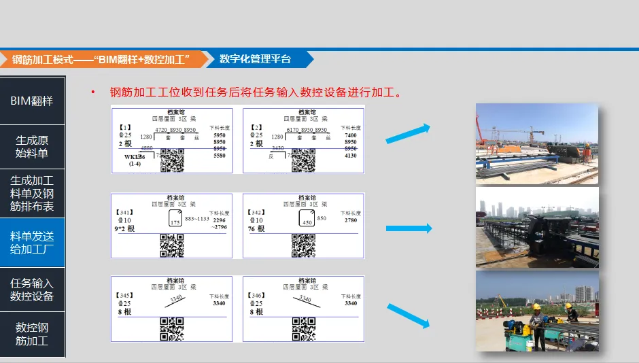This screenshot has height=363, width=639.
Task: Open the 任务输入数控设备 sidebar step
Action: [x=32, y=290]
